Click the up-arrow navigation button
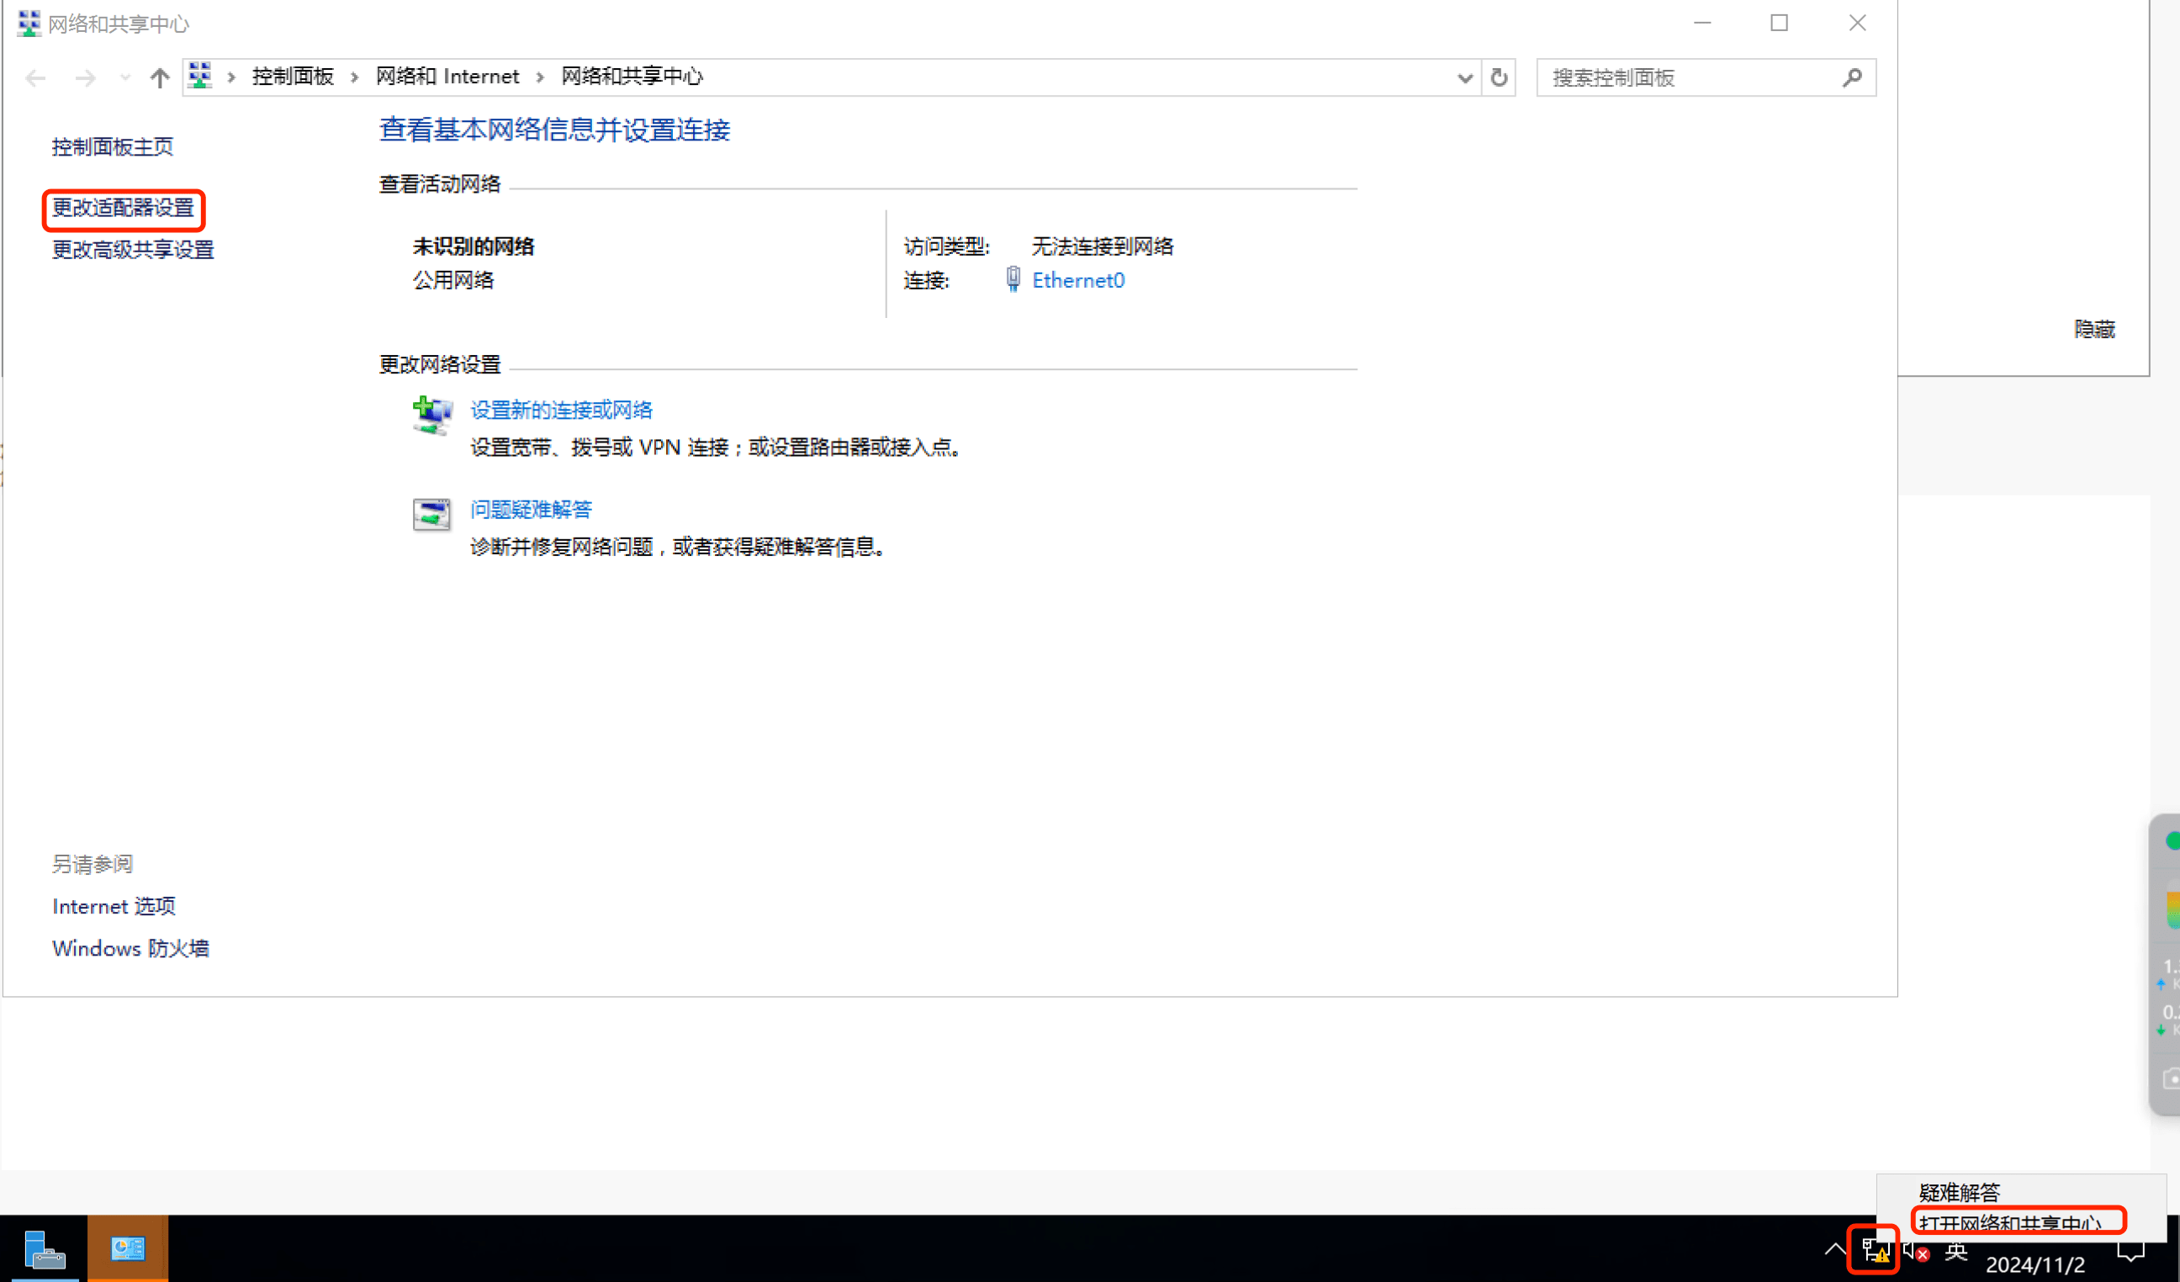The image size is (2180, 1282). point(159,78)
